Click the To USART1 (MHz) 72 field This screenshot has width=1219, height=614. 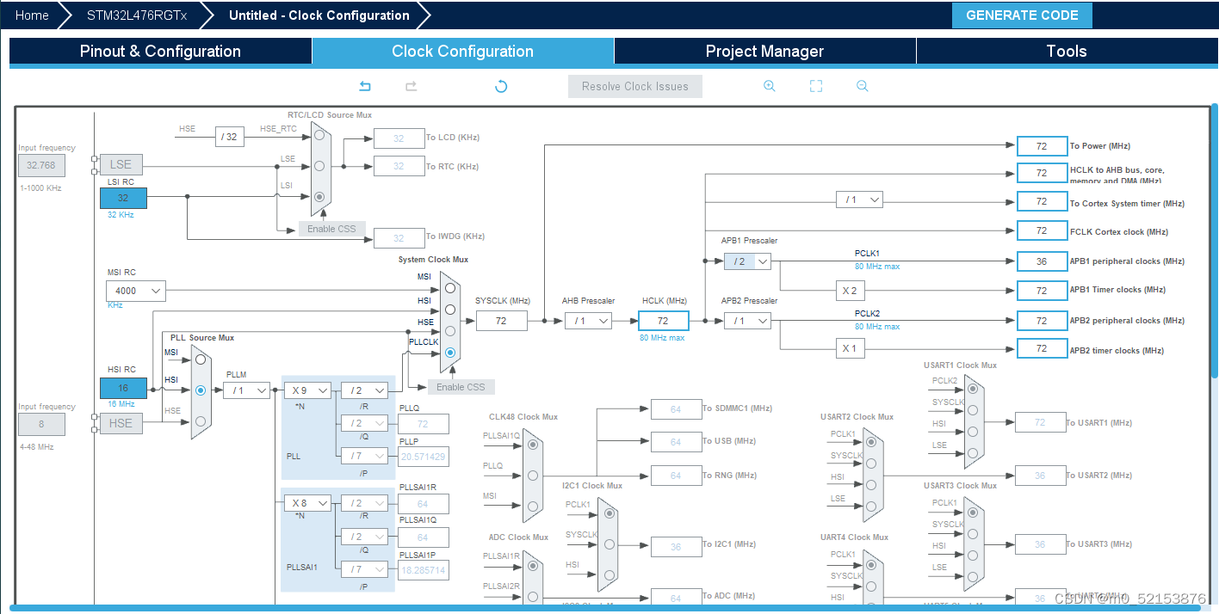[x=1040, y=422]
